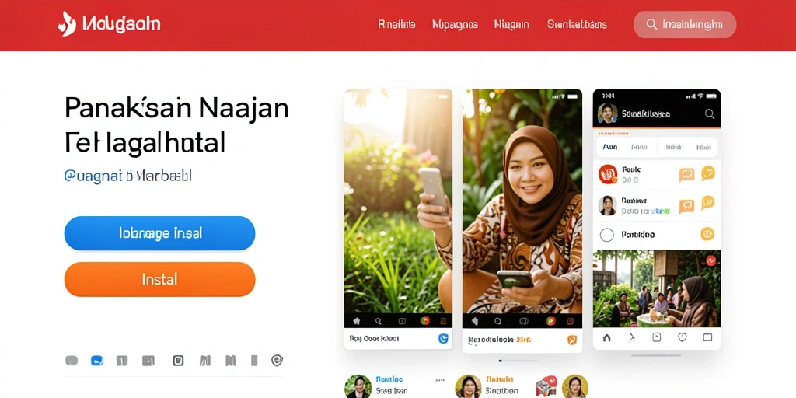Tap the shield icon in the chat phone bottom bar
This screenshot has width=796, height=398.
tap(683, 337)
